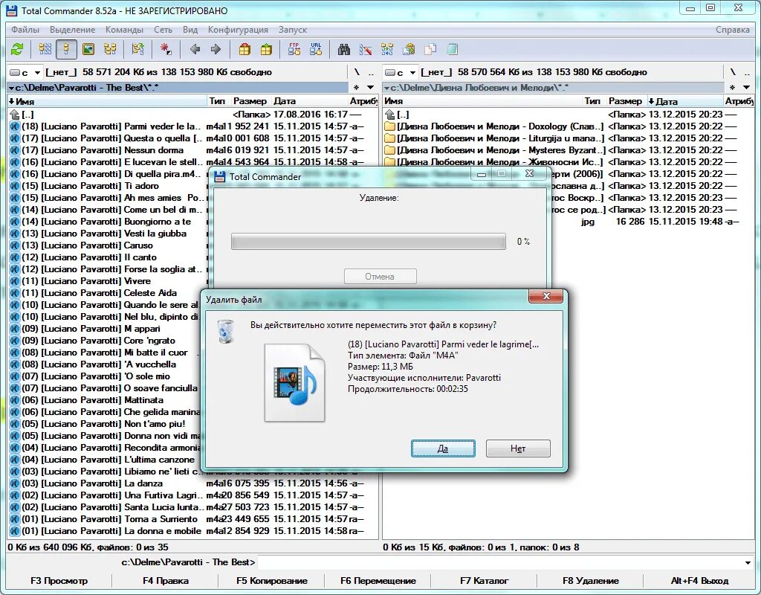
Task: Go to parent directory '..' in right panel
Action: point(746,72)
